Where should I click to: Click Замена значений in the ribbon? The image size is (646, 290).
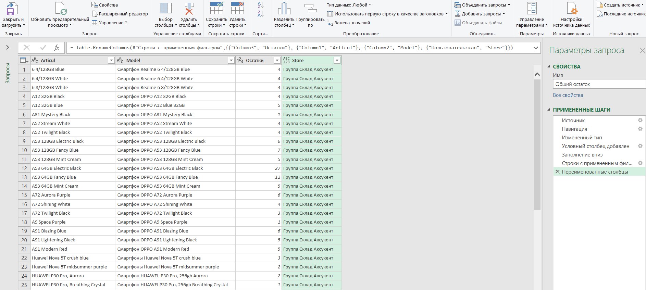click(x=349, y=23)
